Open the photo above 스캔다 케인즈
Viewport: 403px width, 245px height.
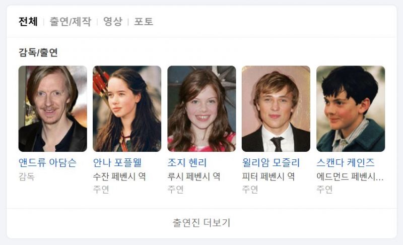click(351, 109)
